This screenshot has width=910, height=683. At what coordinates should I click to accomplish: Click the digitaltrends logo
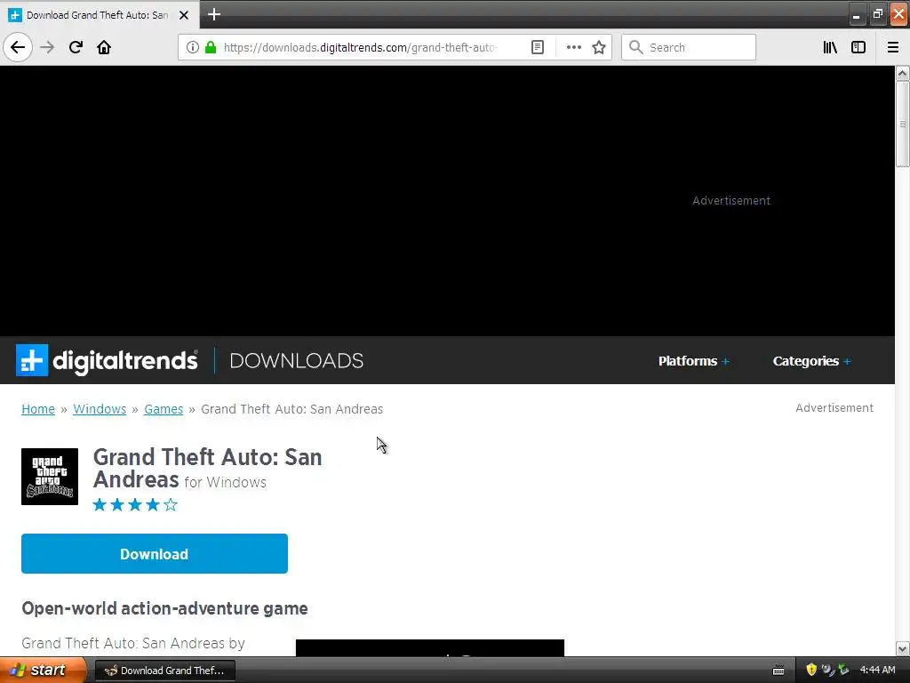(107, 361)
